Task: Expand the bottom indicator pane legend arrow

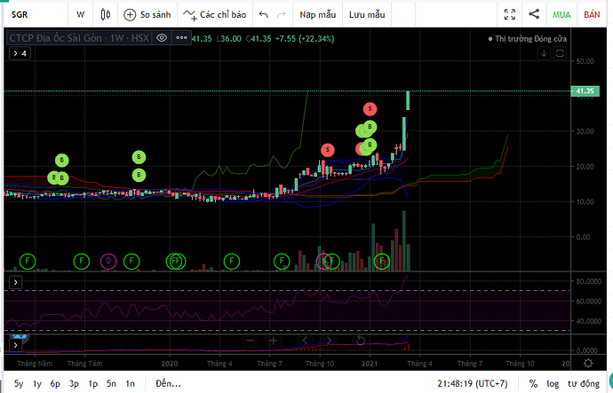Action: [x=16, y=345]
